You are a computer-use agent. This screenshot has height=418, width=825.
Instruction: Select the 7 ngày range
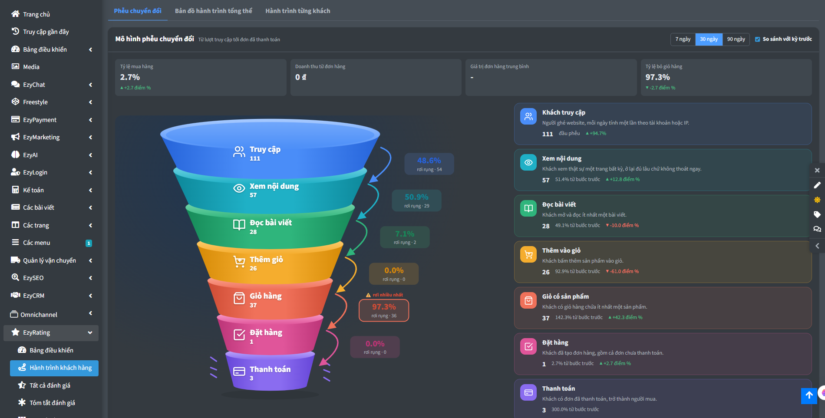click(683, 39)
